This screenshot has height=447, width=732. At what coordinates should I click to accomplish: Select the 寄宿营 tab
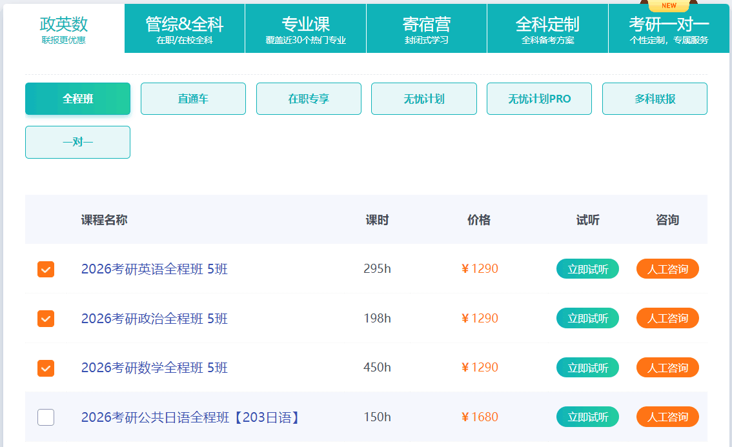(x=427, y=30)
